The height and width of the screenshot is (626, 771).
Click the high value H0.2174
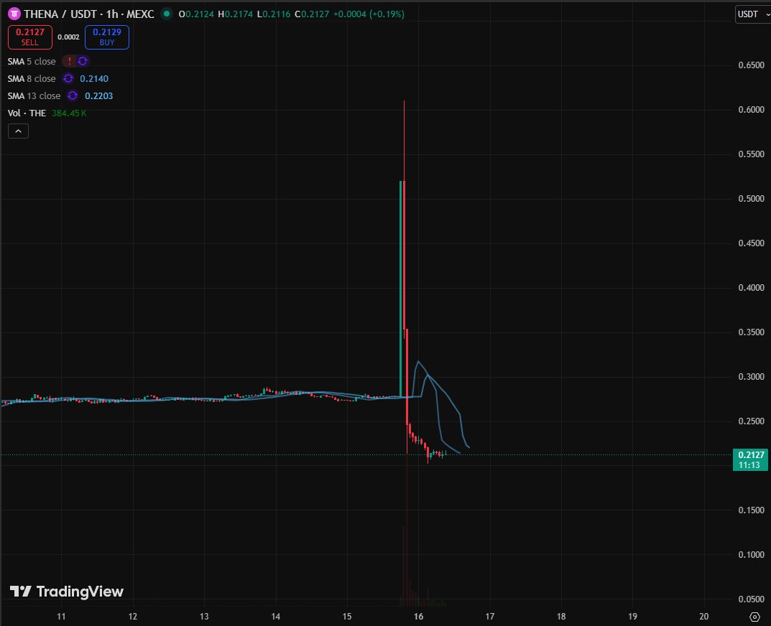[235, 14]
